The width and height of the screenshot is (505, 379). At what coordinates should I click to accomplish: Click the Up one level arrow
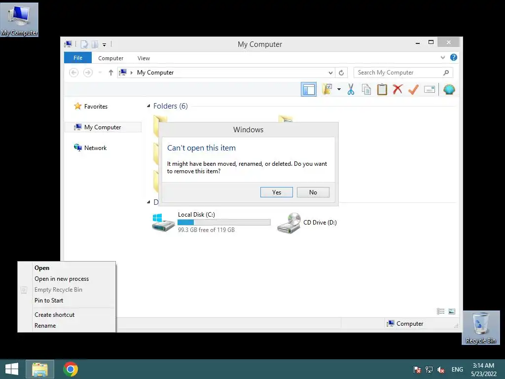pyautogui.click(x=111, y=73)
